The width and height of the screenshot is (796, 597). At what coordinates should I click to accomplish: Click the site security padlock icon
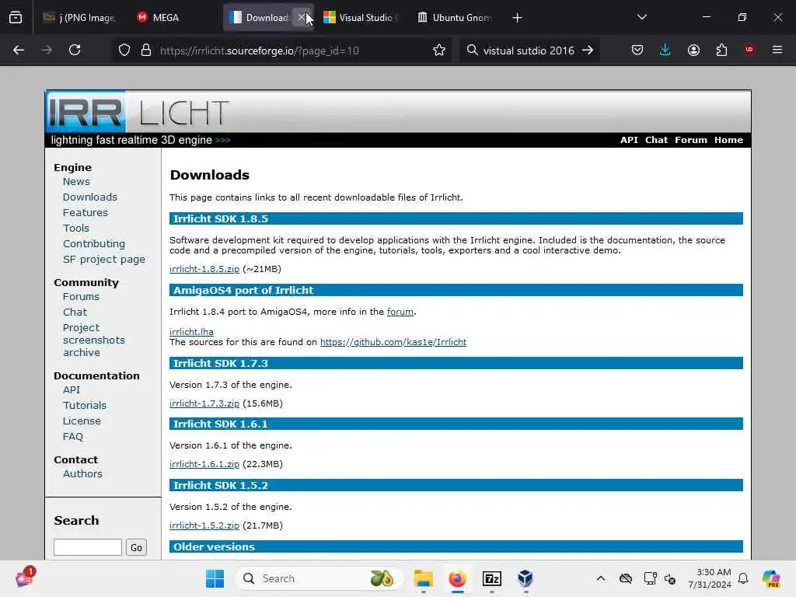tap(146, 50)
